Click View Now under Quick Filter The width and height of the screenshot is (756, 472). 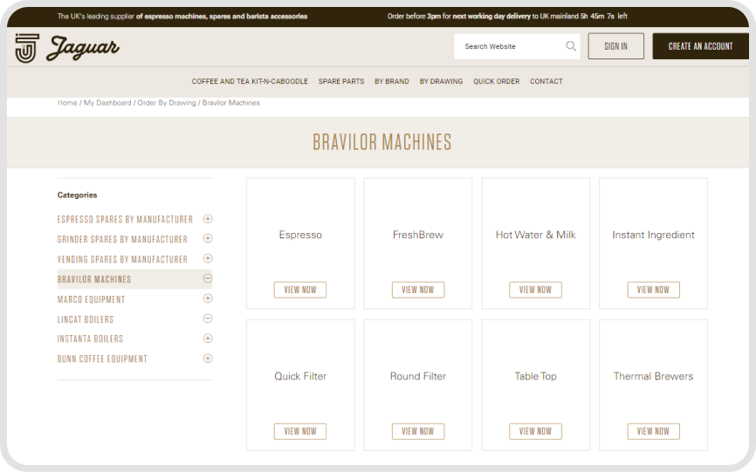[300, 432]
